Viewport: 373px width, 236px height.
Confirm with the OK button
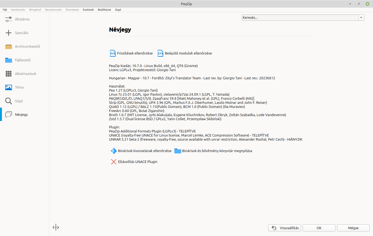[x=319, y=228]
